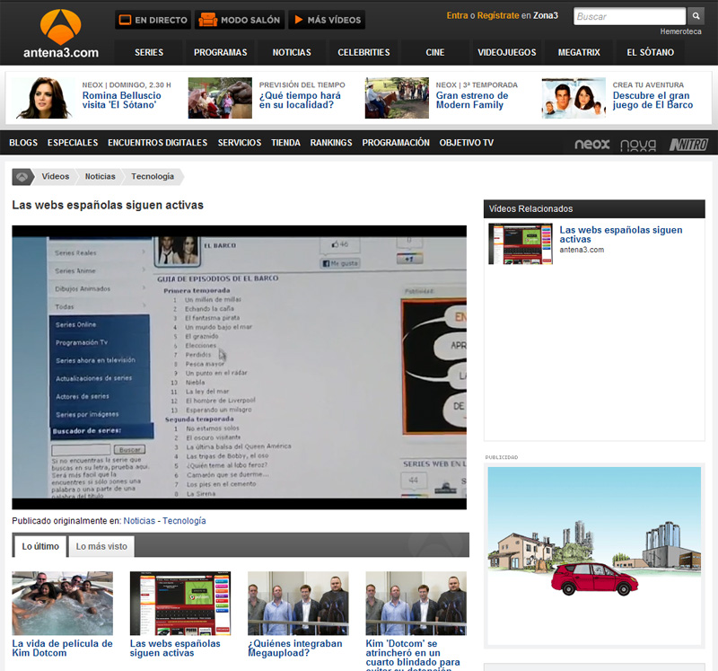Image resolution: width=718 pixels, height=671 pixels.
Task: Open El Sótano menu
Action: pos(650,52)
